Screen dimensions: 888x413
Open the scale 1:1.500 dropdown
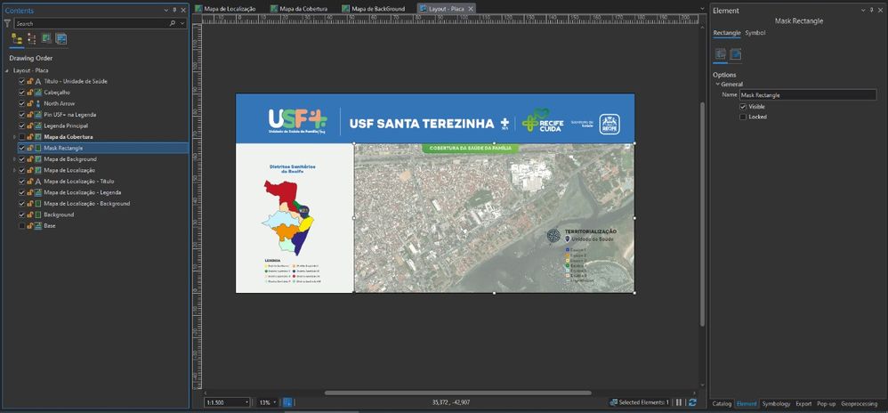(x=246, y=402)
